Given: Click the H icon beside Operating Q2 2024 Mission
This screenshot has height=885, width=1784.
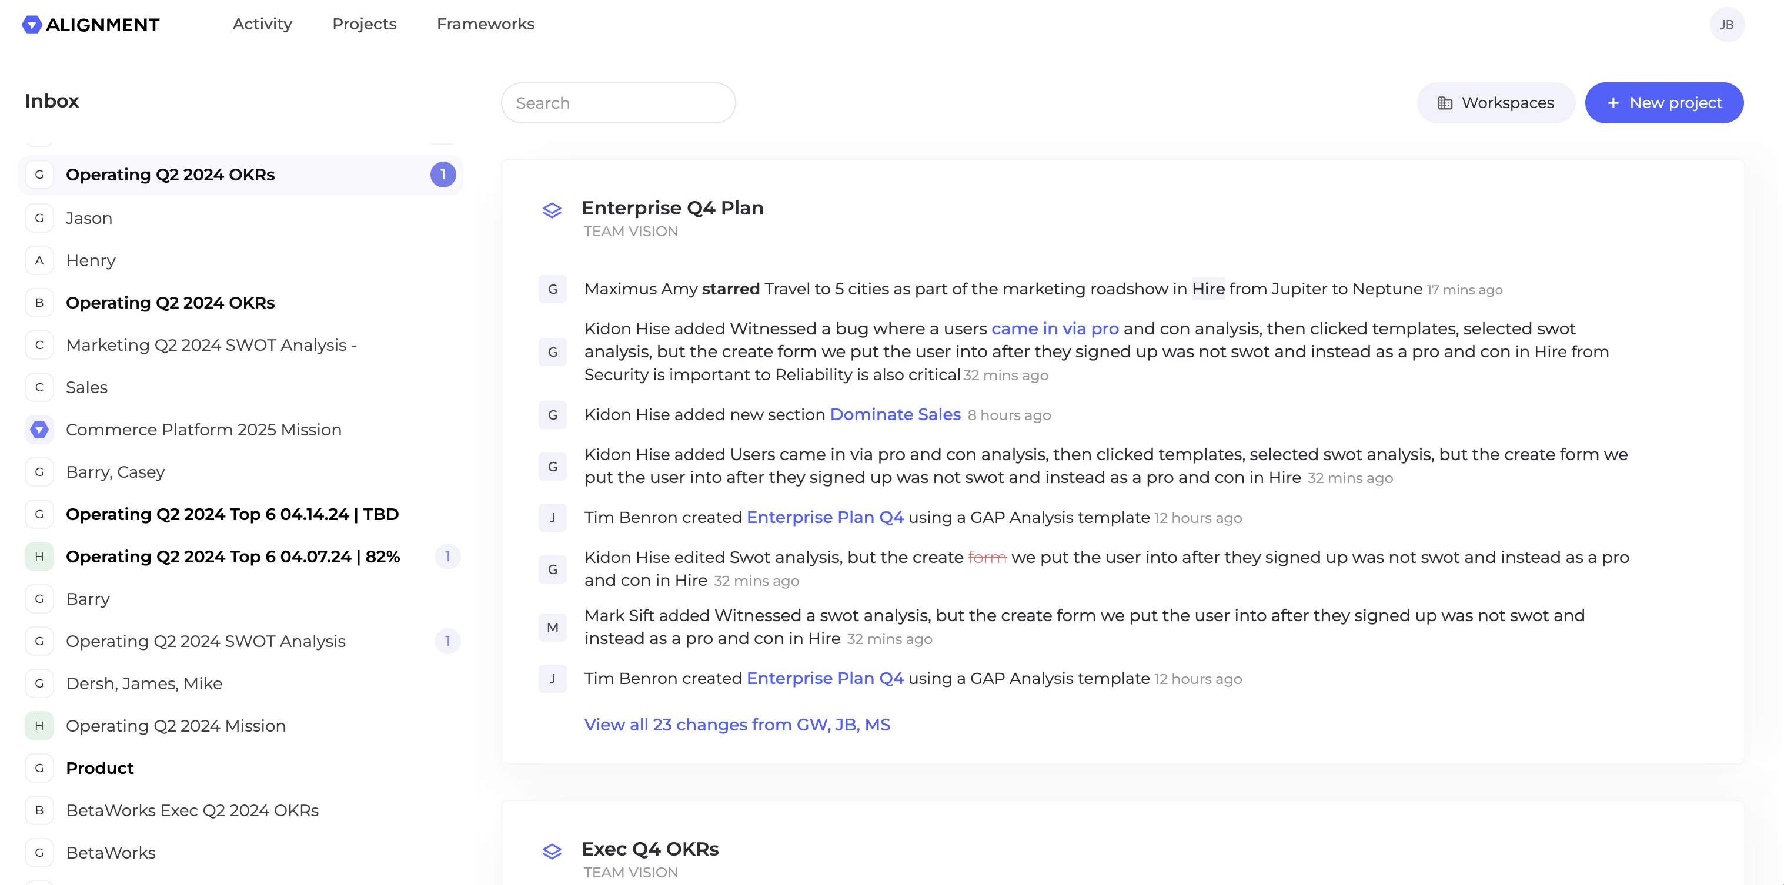Looking at the screenshot, I should (x=39, y=726).
